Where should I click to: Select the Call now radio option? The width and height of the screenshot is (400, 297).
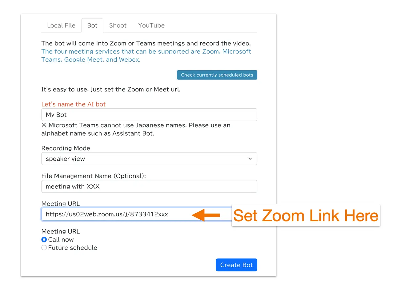[44, 240]
